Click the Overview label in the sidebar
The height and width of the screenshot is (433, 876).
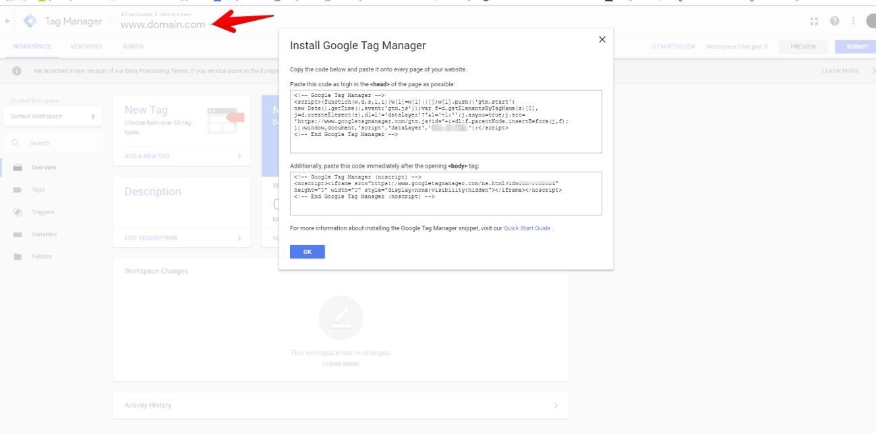pyautogui.click(x=44, y=168)
